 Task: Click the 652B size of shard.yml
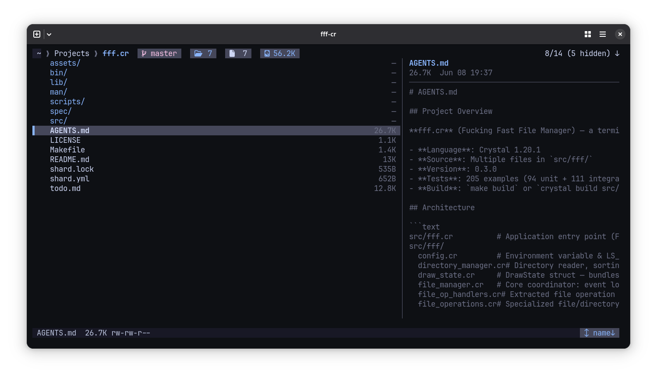point(387,179)
